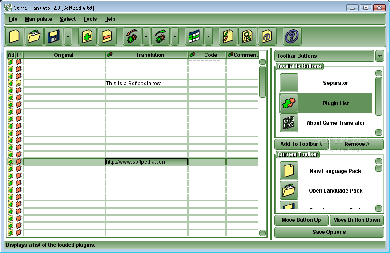Click the Translation column header
Screen dimensions: 390x253
tap(146, 55)
